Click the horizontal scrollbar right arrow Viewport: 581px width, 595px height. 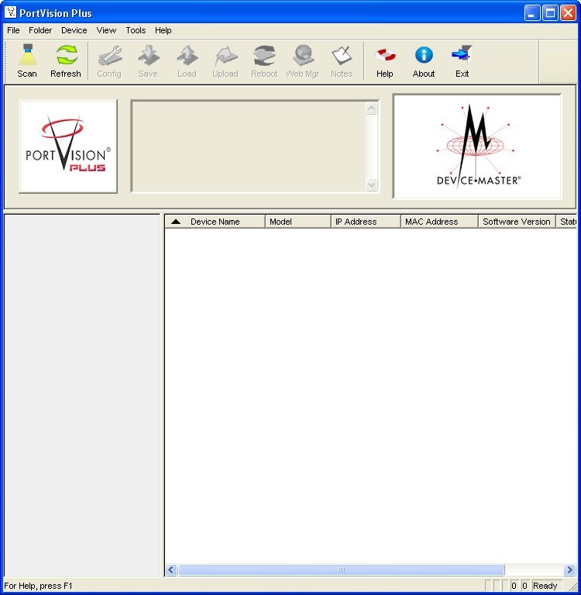click(x=569, y=570)
